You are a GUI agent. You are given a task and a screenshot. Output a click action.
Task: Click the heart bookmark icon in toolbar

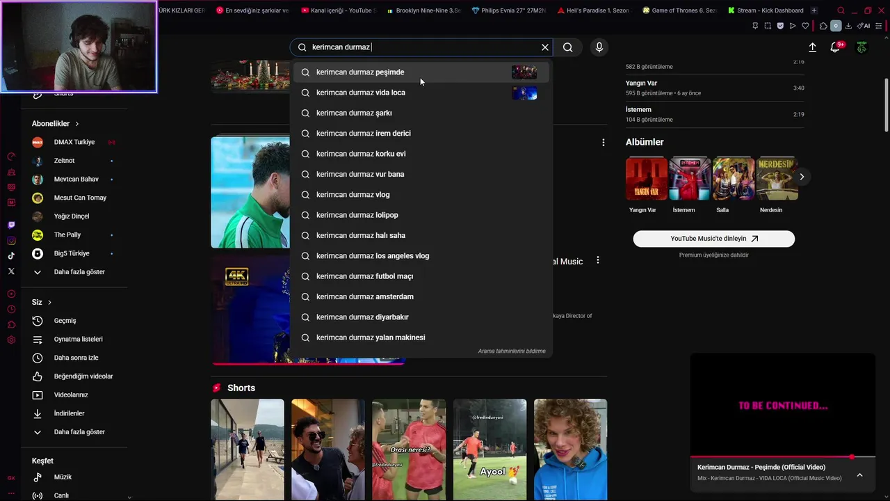pyautogui.click(x=805, y=26)
